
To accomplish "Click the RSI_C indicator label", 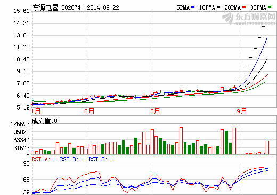I will point(101,159).
